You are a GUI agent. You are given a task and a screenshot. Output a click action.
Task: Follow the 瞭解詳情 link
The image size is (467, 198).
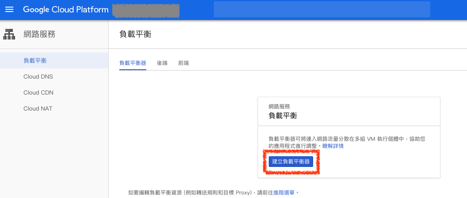click(x=333, y=146)
